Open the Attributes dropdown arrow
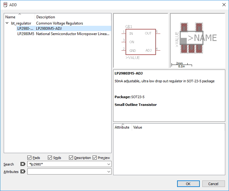 [109, 171]
